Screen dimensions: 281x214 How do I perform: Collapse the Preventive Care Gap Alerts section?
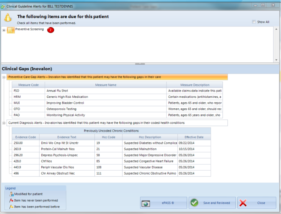click(x=4, y=77)
